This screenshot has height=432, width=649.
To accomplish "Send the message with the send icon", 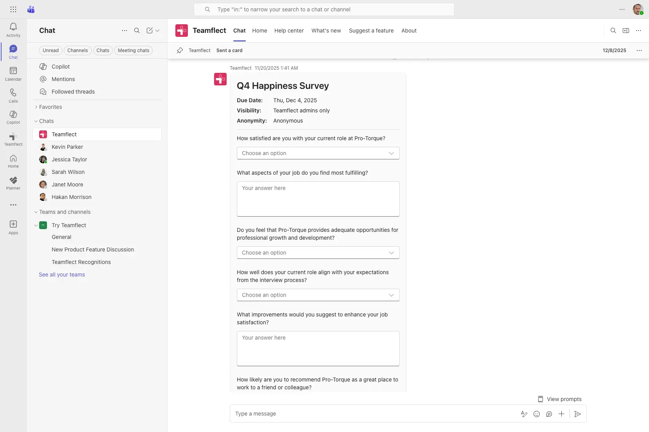I will (578, 414).
